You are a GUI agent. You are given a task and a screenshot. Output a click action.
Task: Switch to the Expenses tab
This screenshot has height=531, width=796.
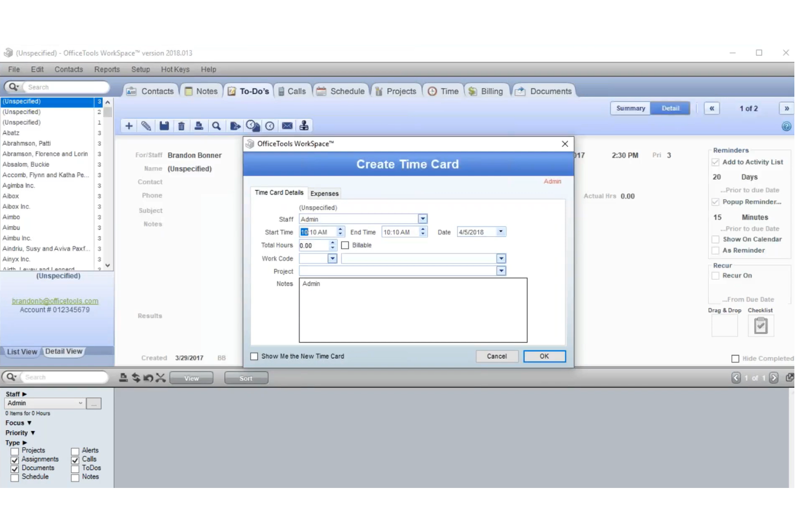324,194
